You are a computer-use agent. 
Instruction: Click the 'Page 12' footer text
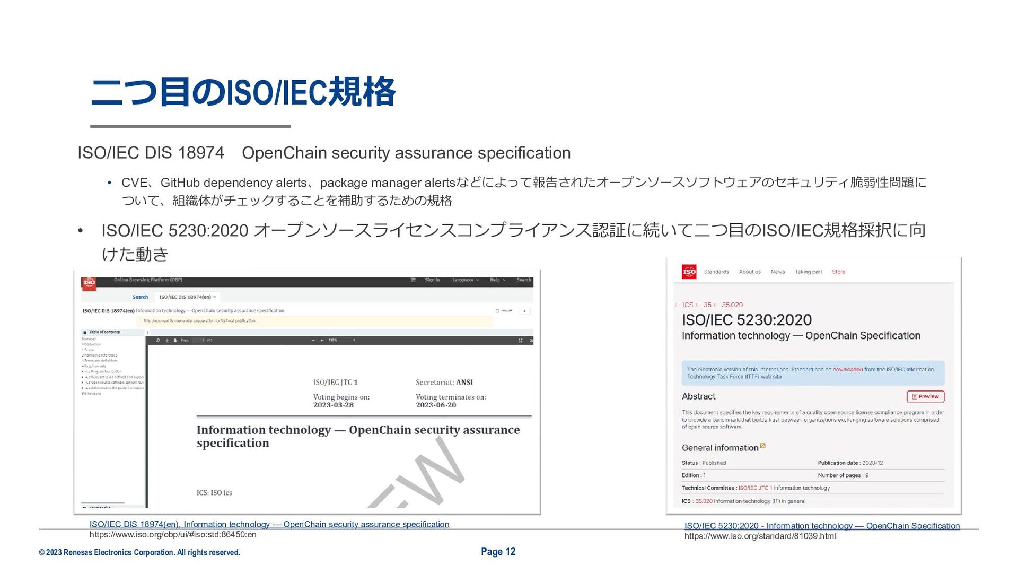pyautogui.click(x=498, y=552)
